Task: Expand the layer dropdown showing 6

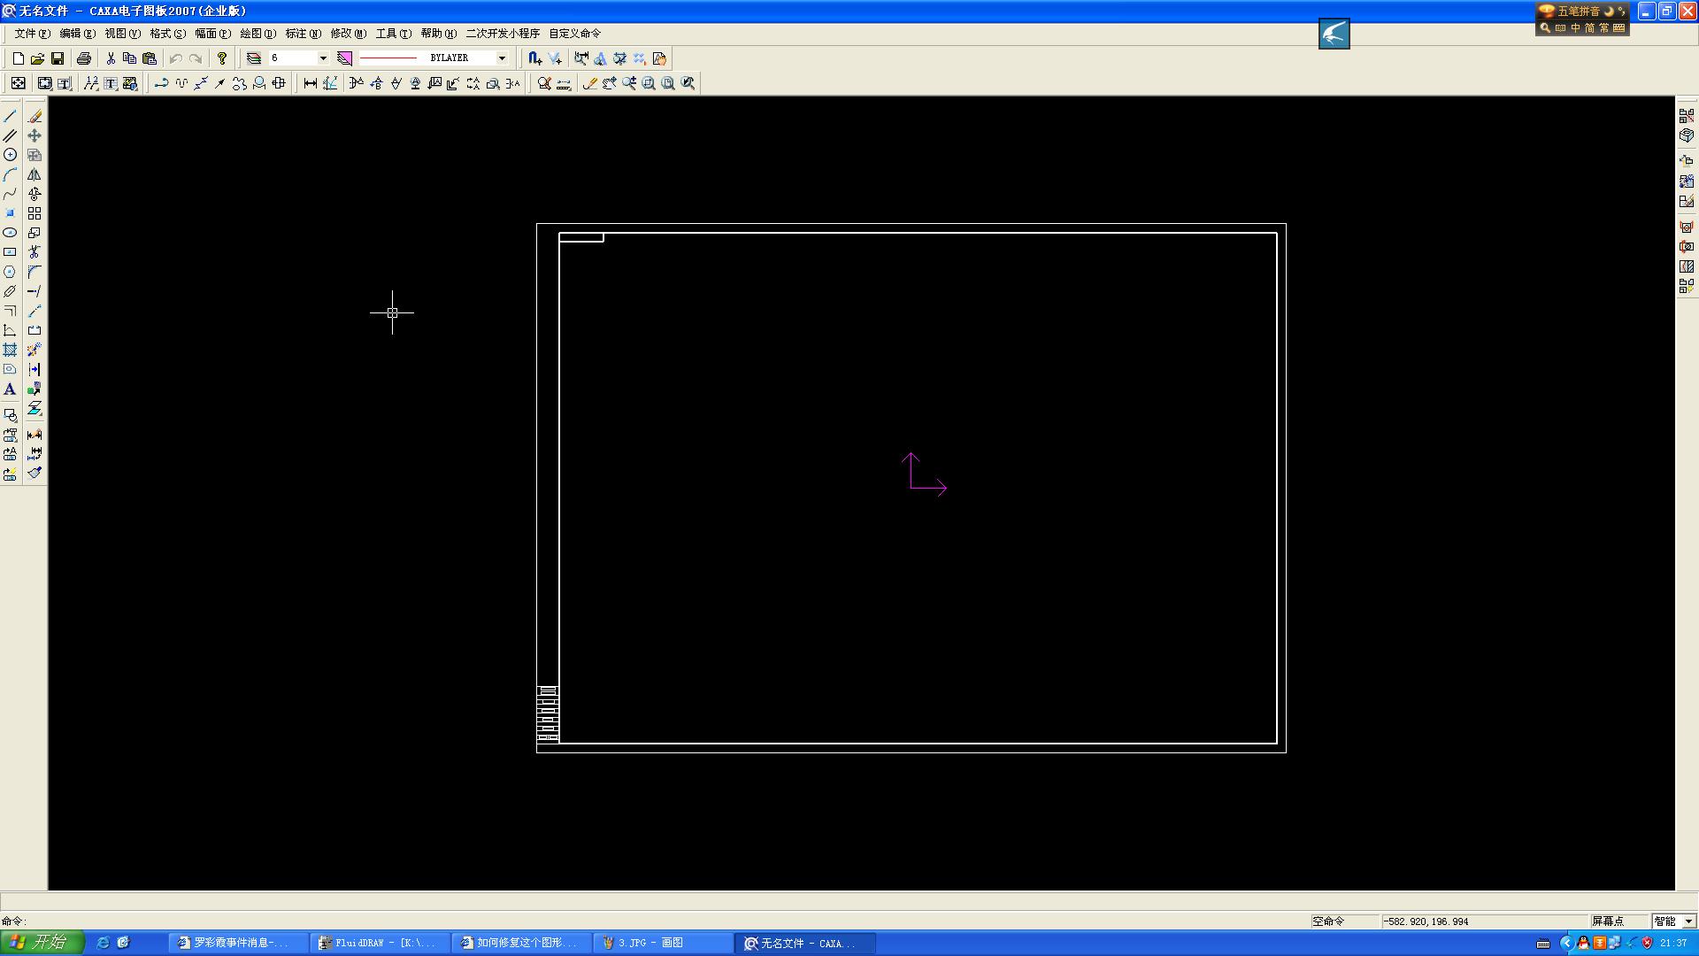Action: [x=323, y=58]
